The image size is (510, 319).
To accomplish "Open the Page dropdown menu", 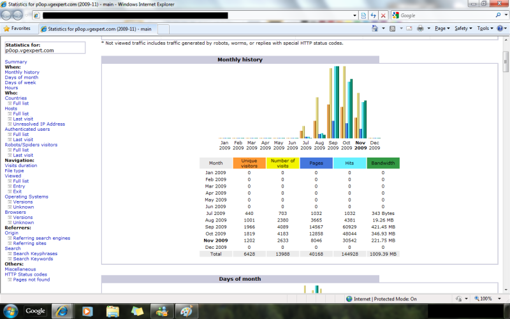I will 442,29.
